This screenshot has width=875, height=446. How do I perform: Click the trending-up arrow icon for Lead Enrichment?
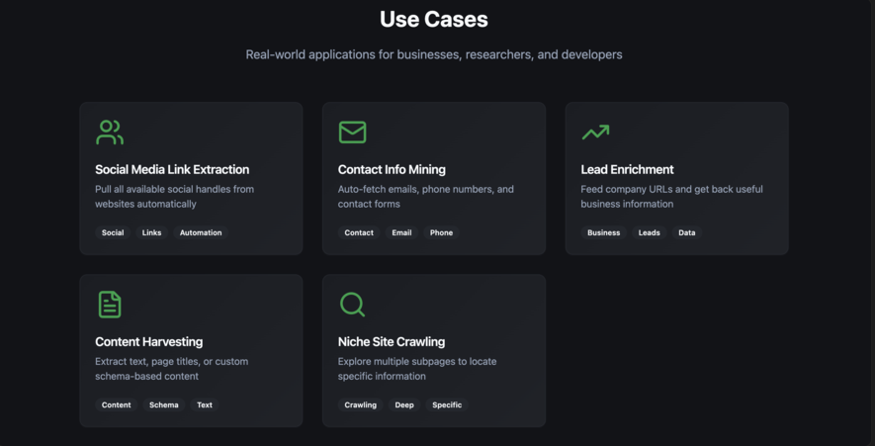coord(595,132)
